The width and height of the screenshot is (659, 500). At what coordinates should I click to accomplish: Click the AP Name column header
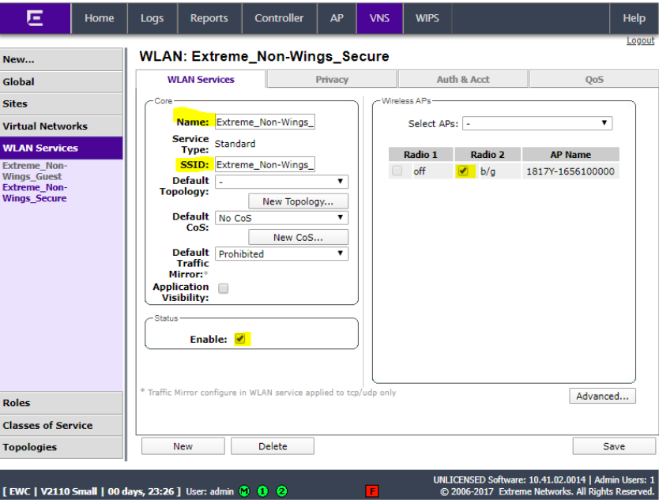coord(571,155)
